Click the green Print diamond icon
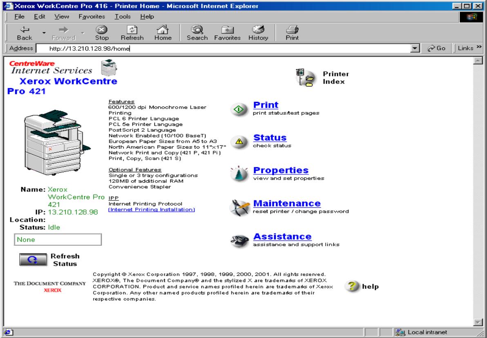The image size is (487, 338). tap(239, 109)
